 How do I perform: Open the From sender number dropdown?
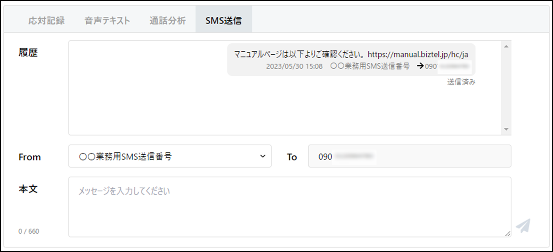coord(170,156)
